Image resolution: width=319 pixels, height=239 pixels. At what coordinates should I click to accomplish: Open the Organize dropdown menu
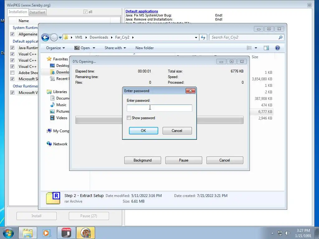(55, 48)
